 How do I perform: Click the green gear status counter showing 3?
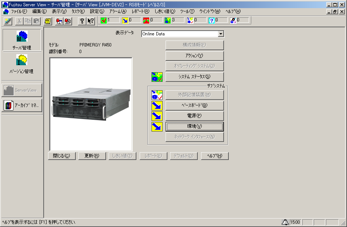click(x=167, y=21)
